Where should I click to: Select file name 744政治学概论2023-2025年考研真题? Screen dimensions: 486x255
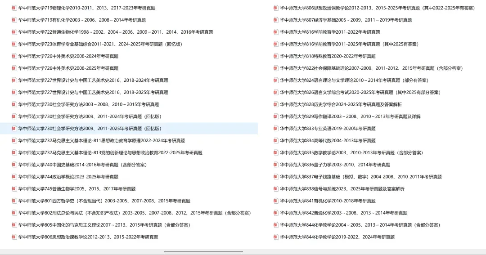pos(68,177)
